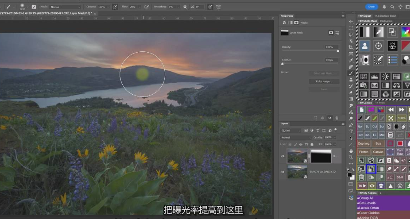Open the brush Mode dropdown set to Normal
The width and height of the screenshot is (410, 219).
[x=65, y=7]
